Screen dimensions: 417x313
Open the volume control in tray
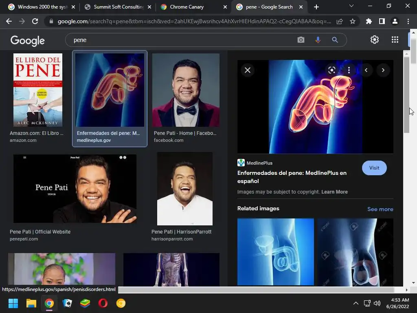[x=377, y=303]
